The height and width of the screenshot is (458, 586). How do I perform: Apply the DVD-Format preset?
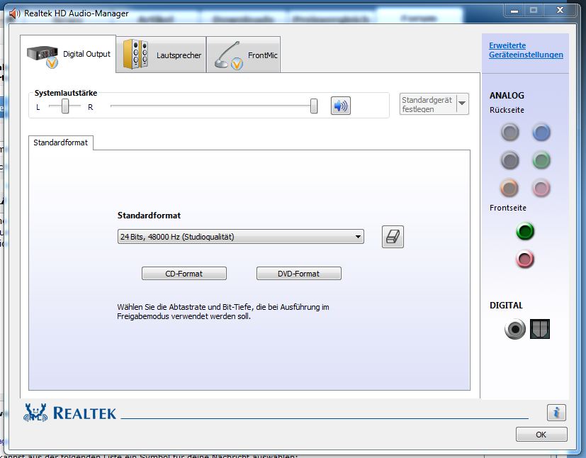(x=298, y=273)
